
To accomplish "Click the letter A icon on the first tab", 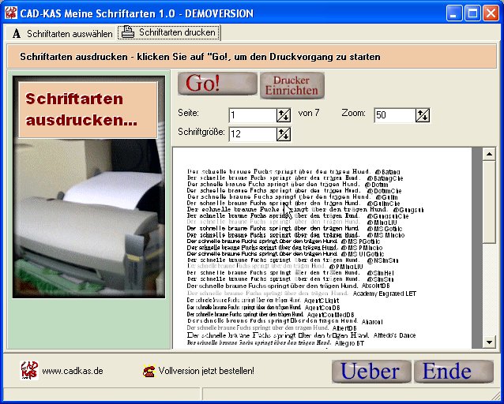I will [17, 35].
